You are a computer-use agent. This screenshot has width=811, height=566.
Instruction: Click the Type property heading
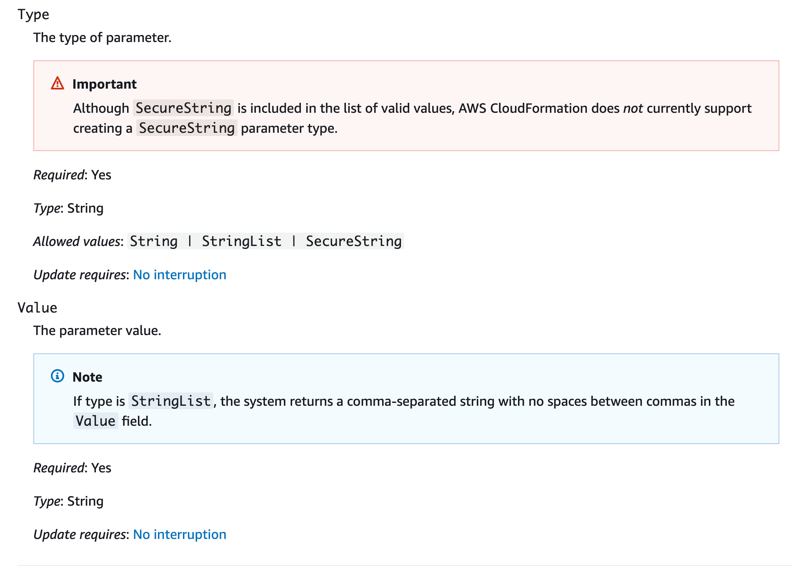[33, 15]
